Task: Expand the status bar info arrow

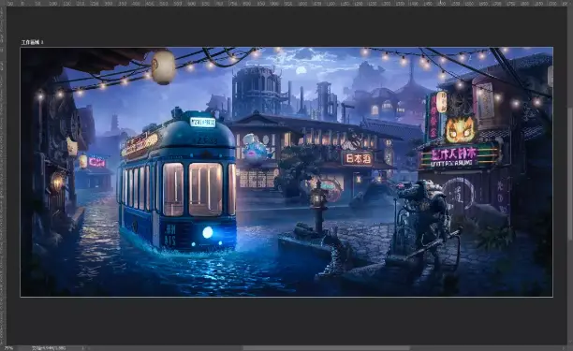Action: click(83, 348)
